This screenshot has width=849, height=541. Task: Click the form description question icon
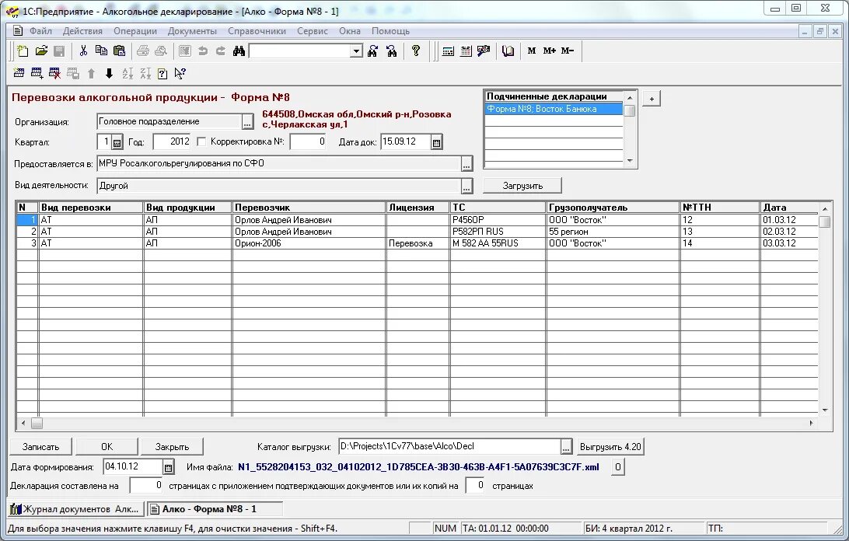162,73
